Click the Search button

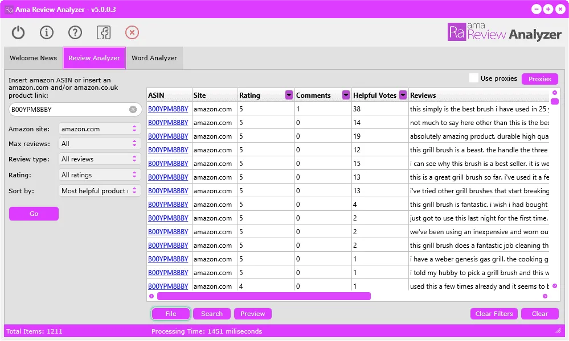point(212,314)
